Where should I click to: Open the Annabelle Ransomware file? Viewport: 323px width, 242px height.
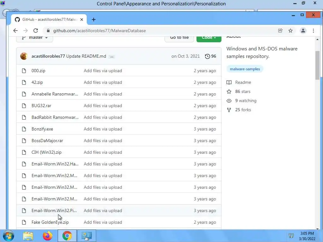[55, 94]
